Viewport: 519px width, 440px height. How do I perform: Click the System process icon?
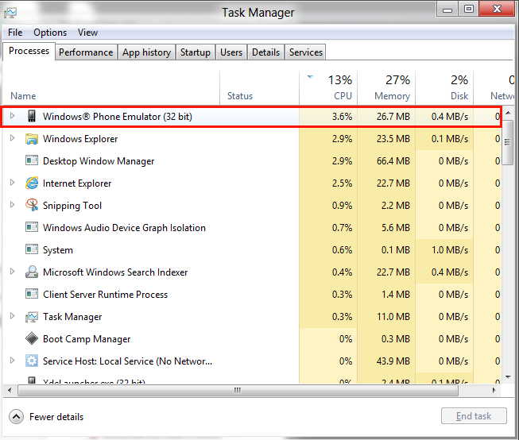tap(32, 249)
